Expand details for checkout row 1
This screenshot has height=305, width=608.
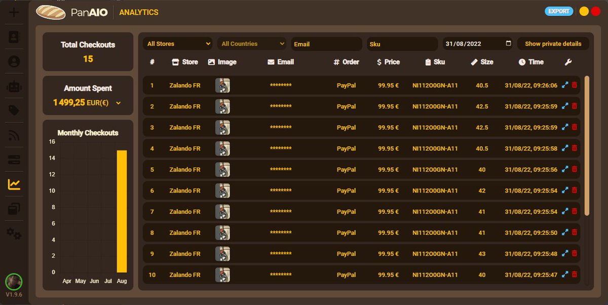[565, 85]
